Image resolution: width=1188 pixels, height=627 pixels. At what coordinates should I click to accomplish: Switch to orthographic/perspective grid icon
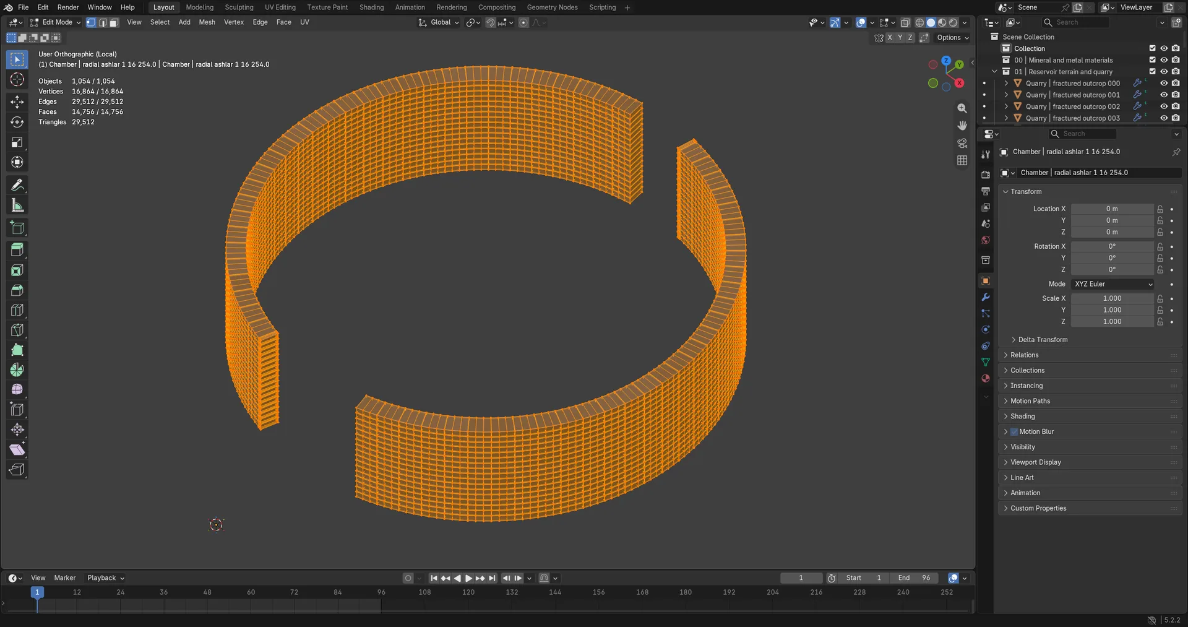click(962, 160)
